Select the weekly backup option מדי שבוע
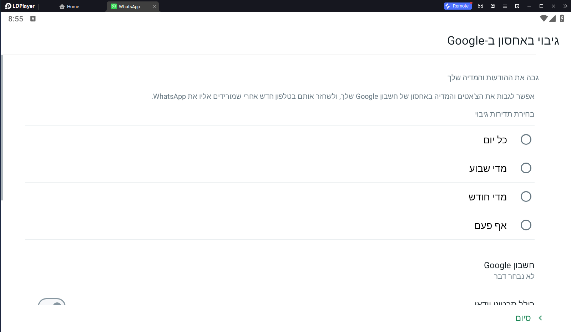The height and width of the screenshot is (332, 571). click(280, 168)
